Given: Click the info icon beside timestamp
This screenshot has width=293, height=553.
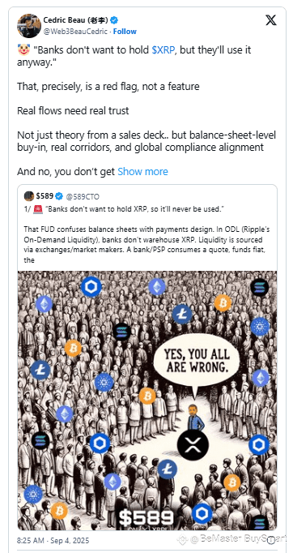Looking at the screenshot, I should coord(272,539).
